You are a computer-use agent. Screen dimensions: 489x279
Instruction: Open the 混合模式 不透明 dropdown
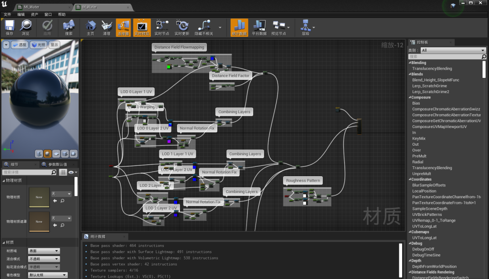pyautogui.click(x=43, y=259)
